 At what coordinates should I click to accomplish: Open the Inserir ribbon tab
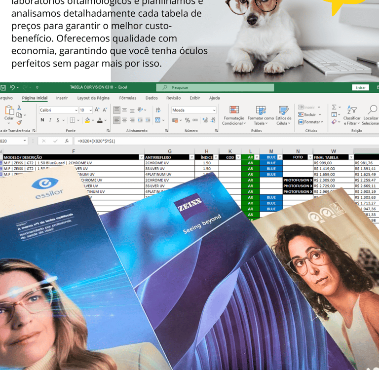coord(62,98)
